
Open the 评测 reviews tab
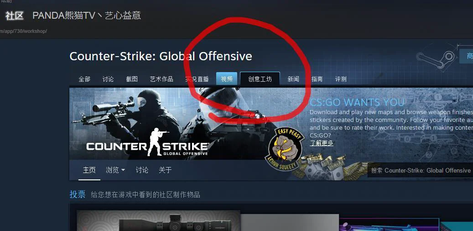pyautogui.click(x=341, y=79)
